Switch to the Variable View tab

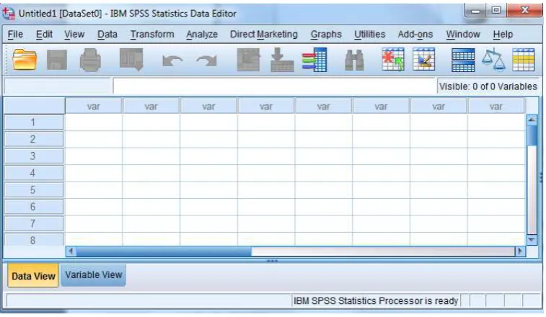(93, 275)
